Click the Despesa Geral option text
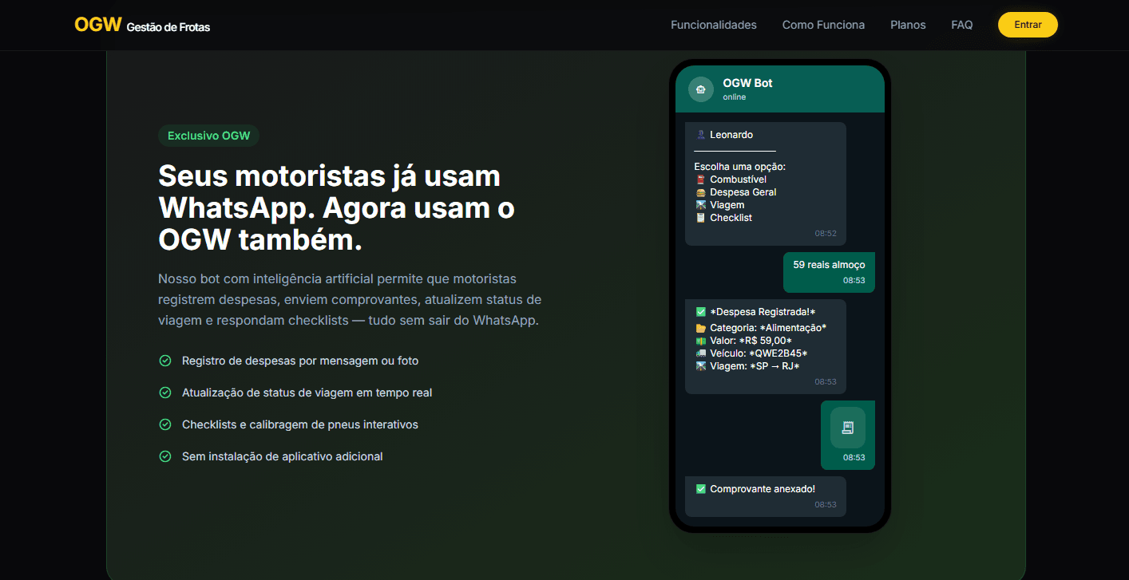1129x580 pixels. pos(743,192)
